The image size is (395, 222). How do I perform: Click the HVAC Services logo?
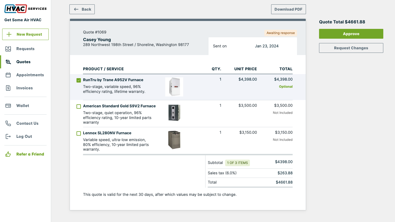coord(25,9)
